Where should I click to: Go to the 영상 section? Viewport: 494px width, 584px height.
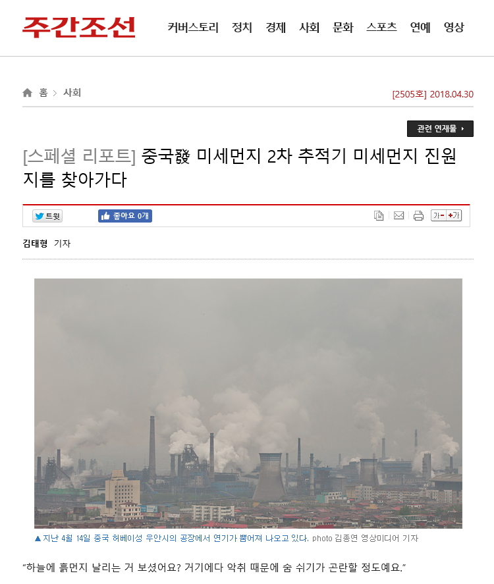[454, 27]
